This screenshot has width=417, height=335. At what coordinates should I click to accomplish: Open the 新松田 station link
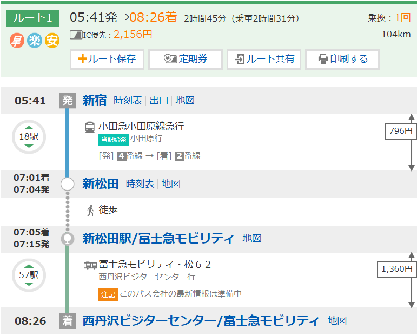tap(101, 184)
